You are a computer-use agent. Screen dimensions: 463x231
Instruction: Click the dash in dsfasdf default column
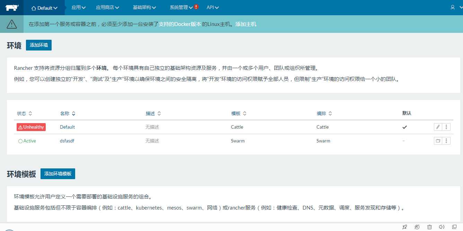click(x=403, y=141)
